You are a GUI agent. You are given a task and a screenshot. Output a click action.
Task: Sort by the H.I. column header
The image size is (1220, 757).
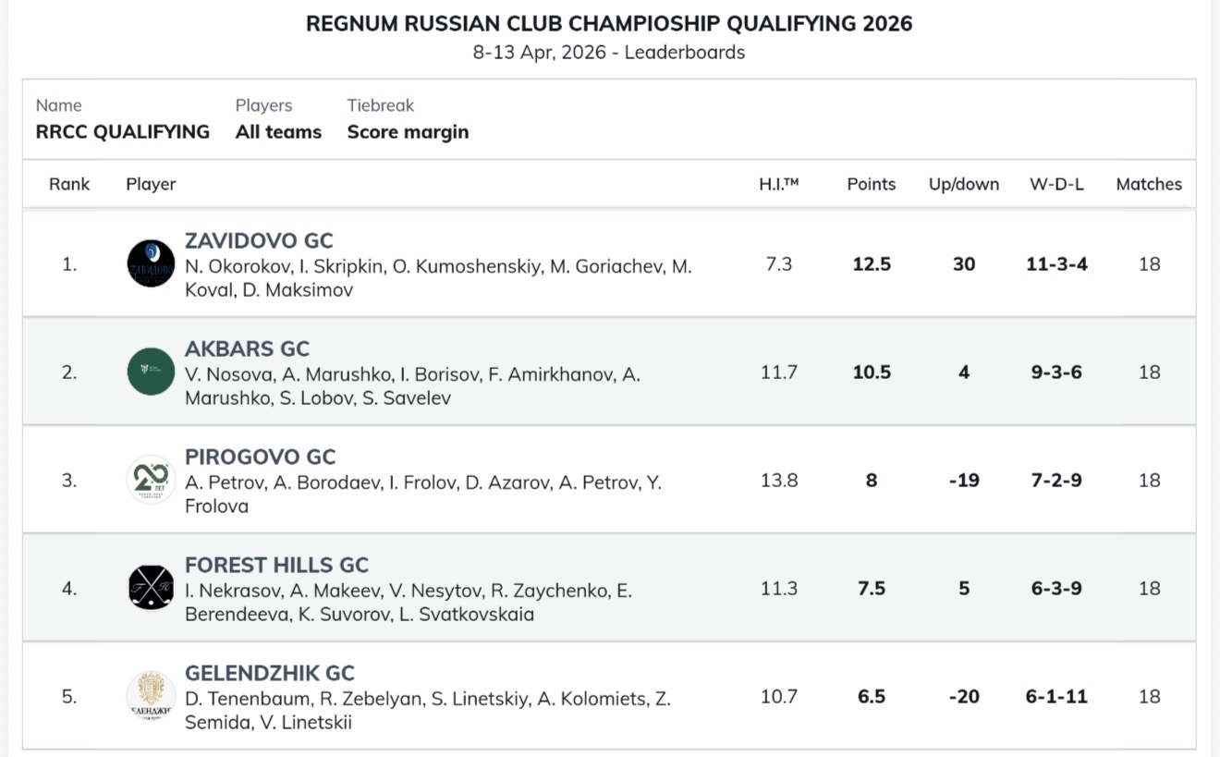(778, 184)
